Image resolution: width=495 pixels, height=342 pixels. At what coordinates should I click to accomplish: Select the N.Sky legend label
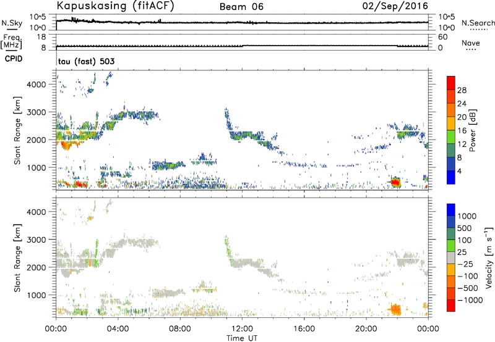12,23
